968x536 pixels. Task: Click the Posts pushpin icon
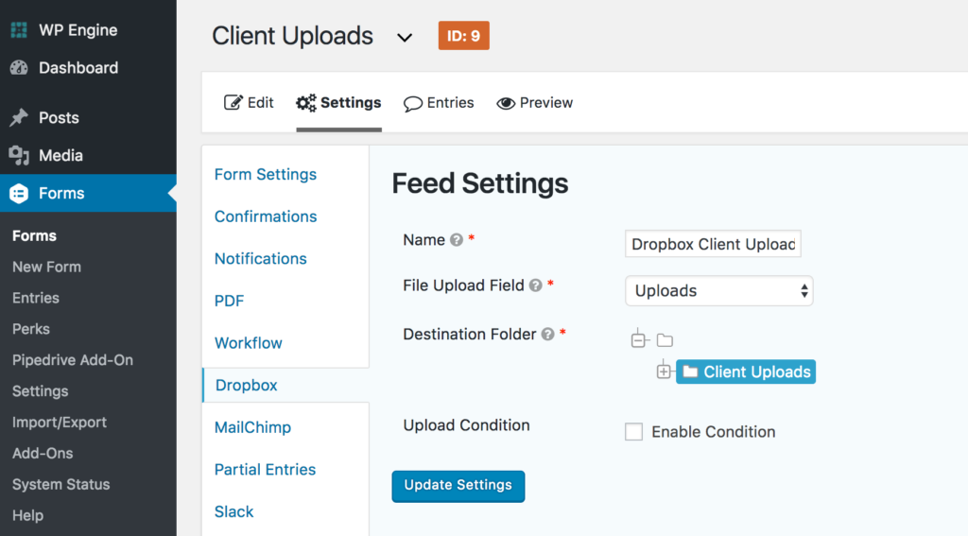(x=19, y=117)
